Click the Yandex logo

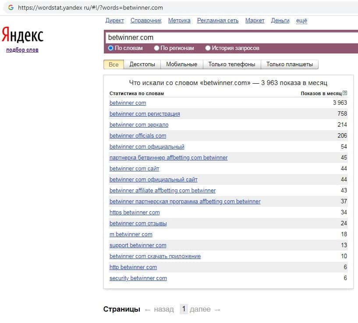[23, 35]
